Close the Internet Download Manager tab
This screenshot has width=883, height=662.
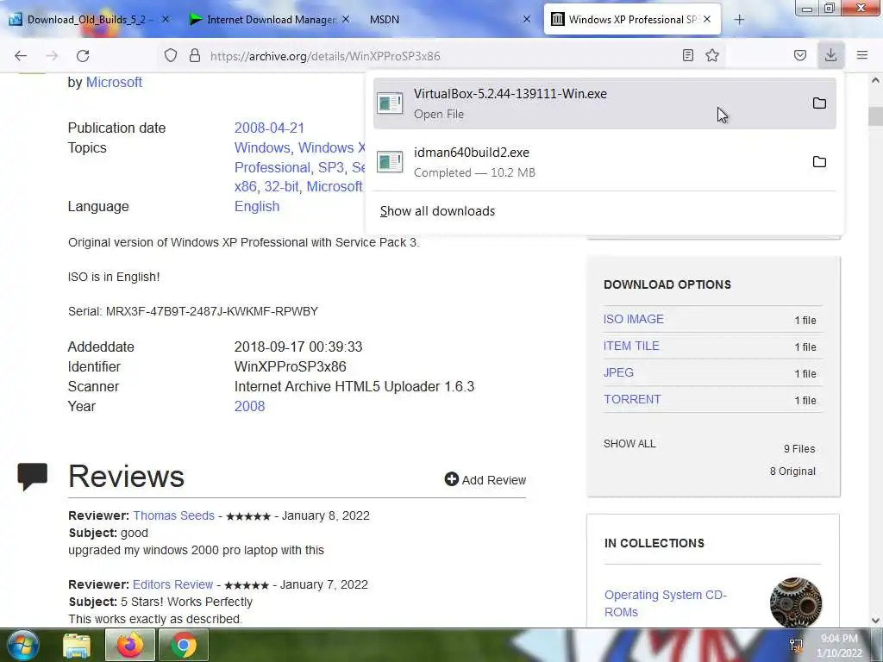346,19
